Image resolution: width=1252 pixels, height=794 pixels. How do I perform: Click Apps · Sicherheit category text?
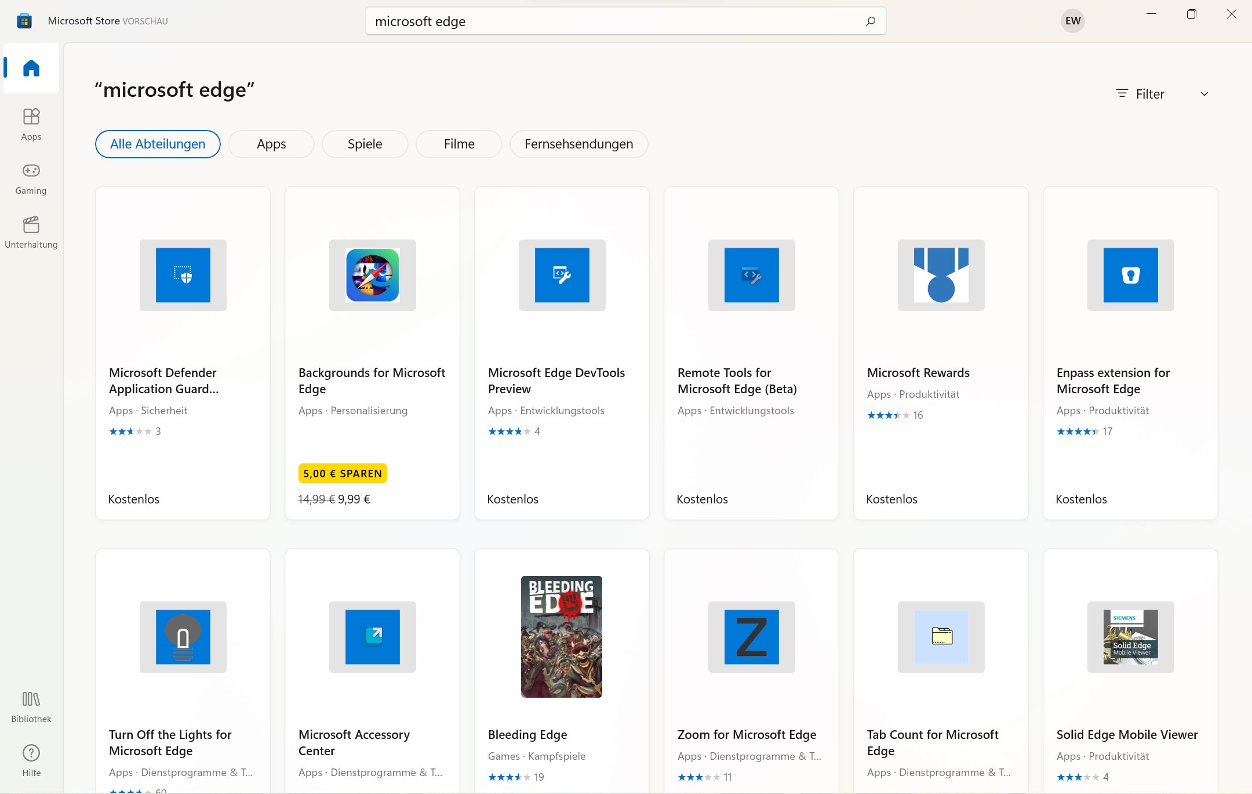[x=148, y=411]
